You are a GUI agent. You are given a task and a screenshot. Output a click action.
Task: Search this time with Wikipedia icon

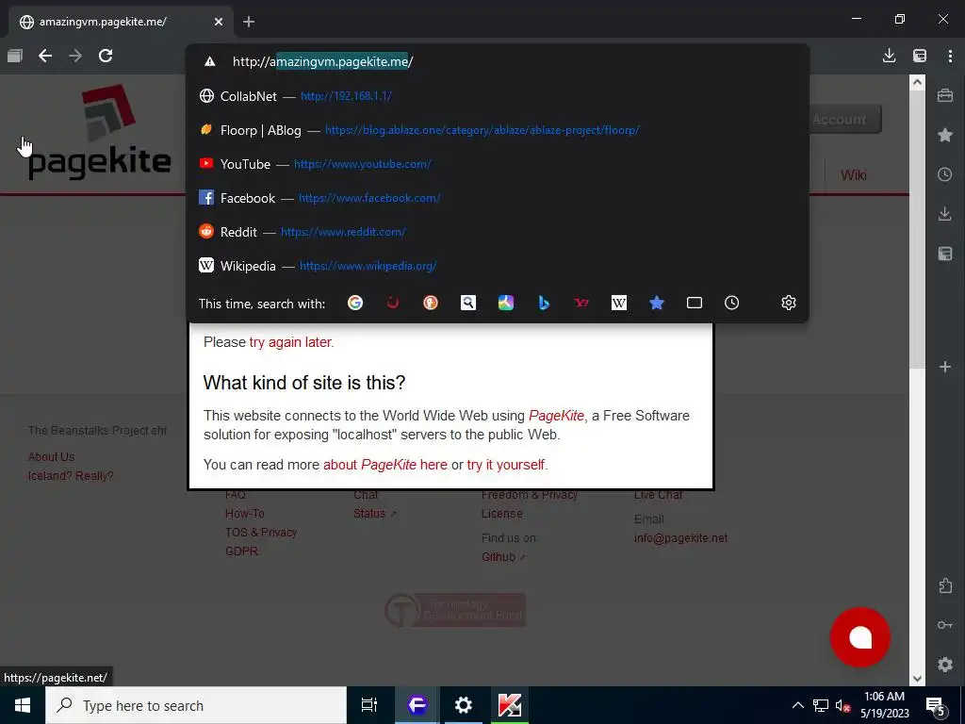pyautogui.click(x=618, y=303)
